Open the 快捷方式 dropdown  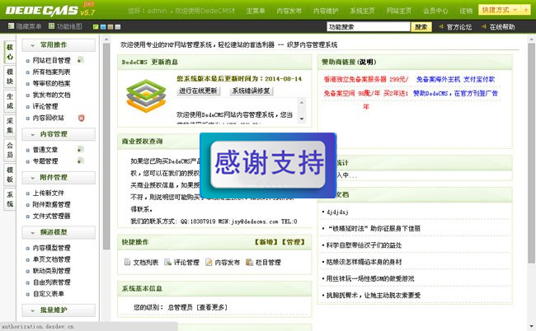[x=499, y=10]
